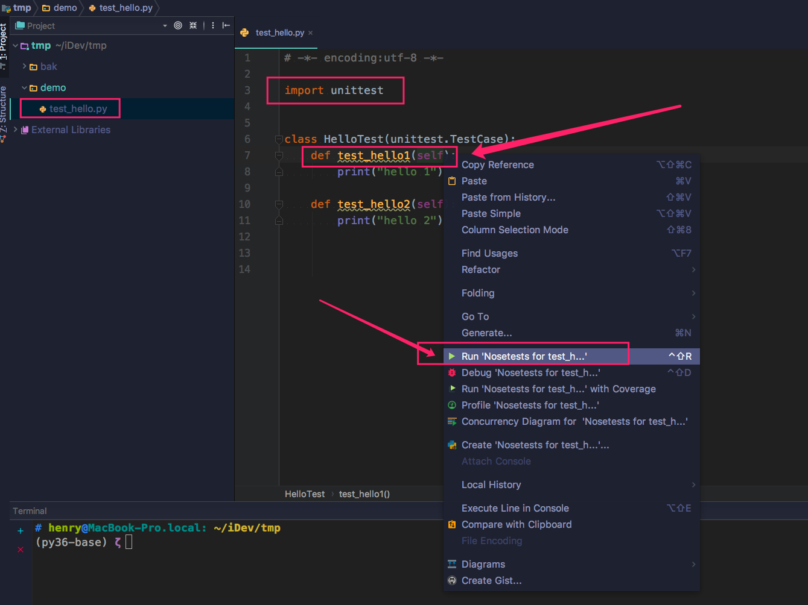Choose Generate… in context menu
The height and width of the screenshot is (605, 808).
[x=571, y=333]
